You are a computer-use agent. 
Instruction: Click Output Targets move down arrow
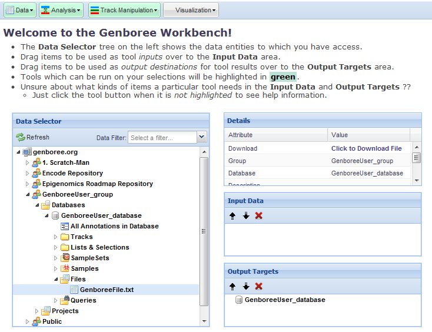[x=246, y=286]
